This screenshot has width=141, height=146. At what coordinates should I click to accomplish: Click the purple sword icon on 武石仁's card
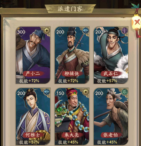[x=124, y=31]
